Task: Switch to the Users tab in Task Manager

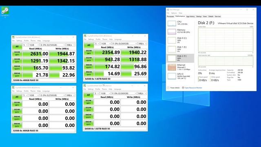Action: (205, 16)
